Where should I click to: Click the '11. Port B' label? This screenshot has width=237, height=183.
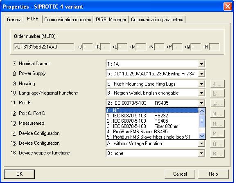tap(21, 103)
